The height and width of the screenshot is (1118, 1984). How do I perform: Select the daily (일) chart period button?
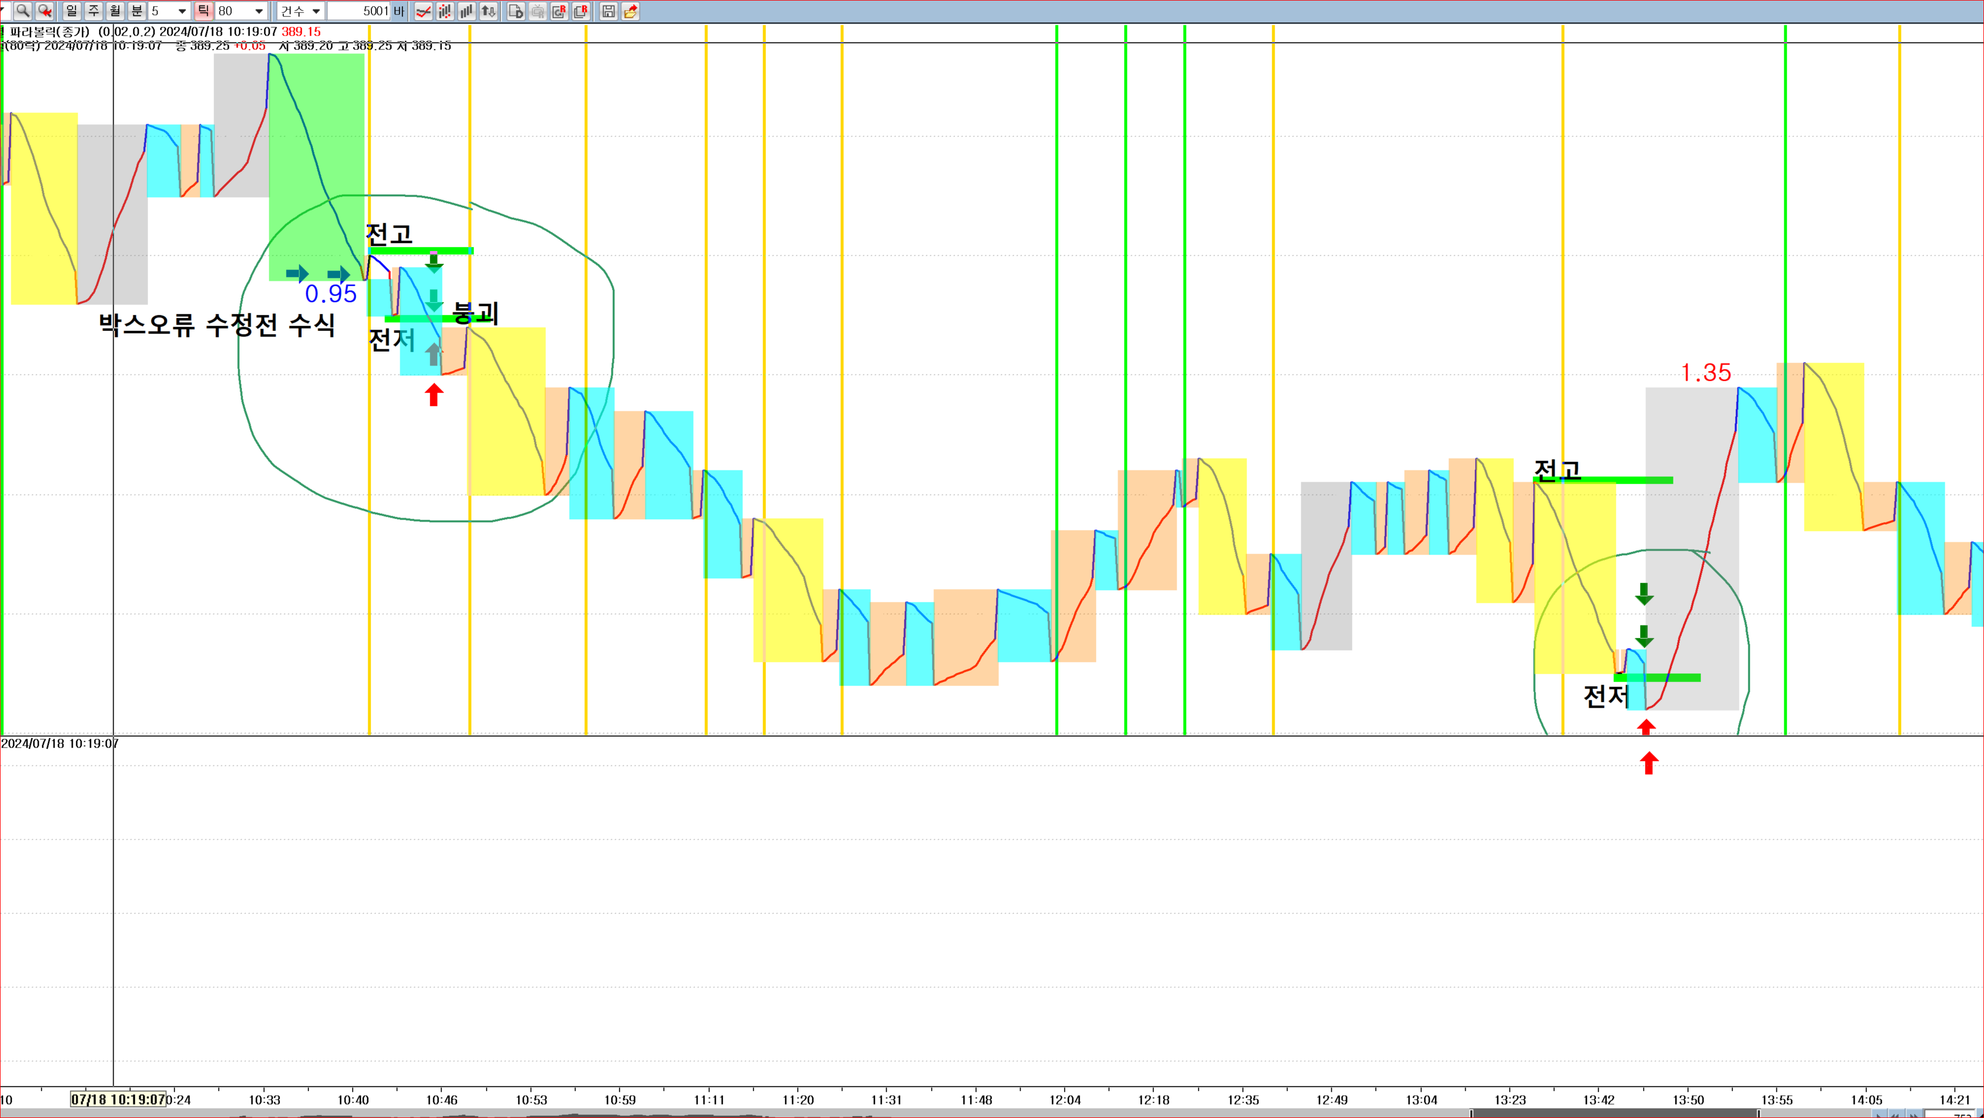coord(71,11)
